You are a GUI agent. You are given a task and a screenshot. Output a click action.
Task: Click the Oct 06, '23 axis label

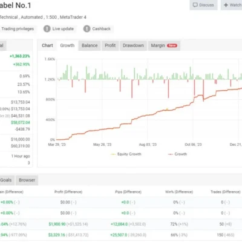tap(193, 145)
